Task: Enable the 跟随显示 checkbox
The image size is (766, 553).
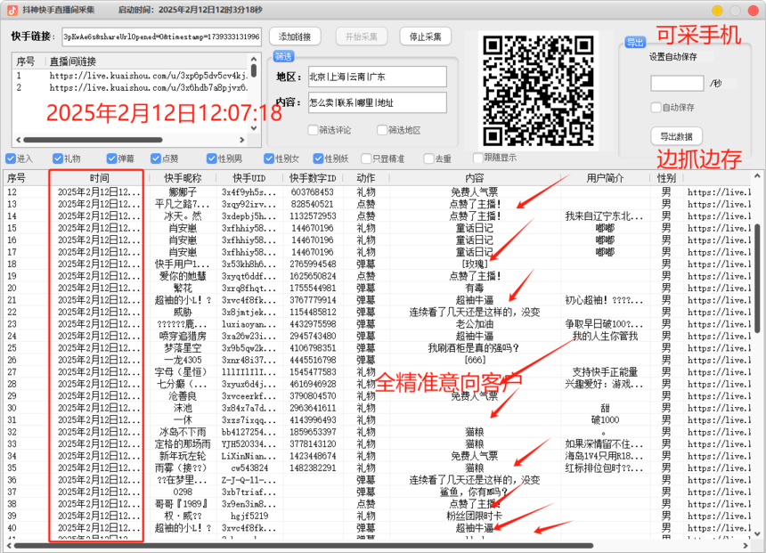Action: pyautogui.click(x=478, y=158)
